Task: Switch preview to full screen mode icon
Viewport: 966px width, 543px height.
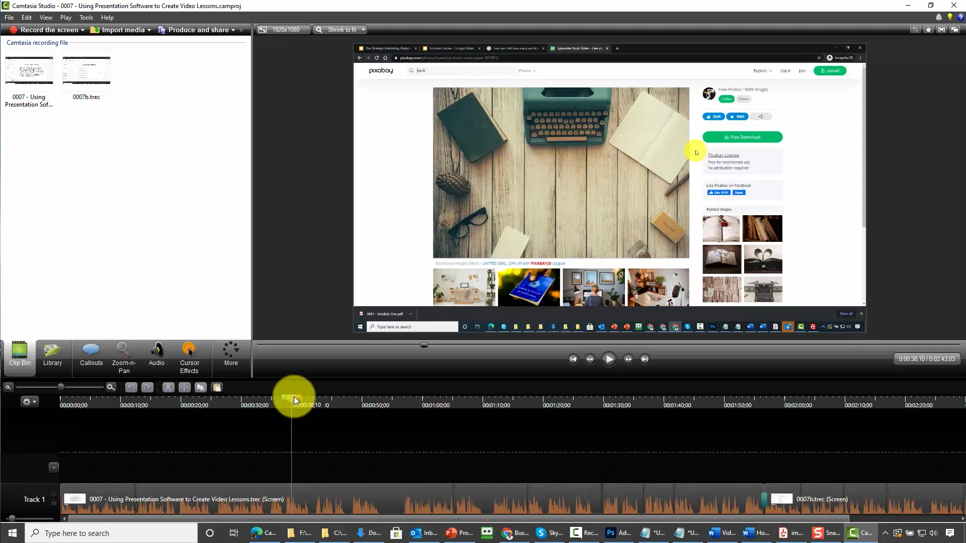Action: (941, 30)
